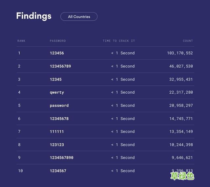Click the password entry in rank 5
This screenshot has width=210, height=187.
click(x=59, y=105)
